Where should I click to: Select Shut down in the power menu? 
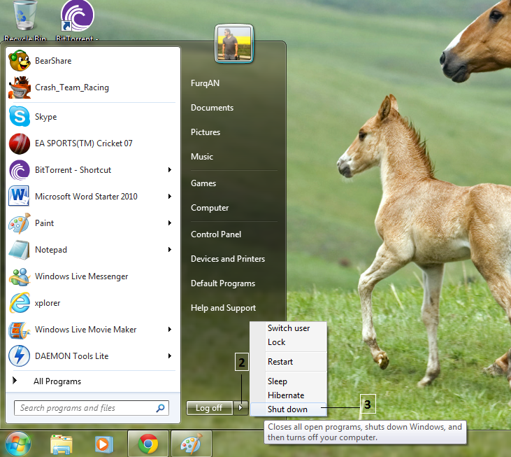[x=289, y=409]
